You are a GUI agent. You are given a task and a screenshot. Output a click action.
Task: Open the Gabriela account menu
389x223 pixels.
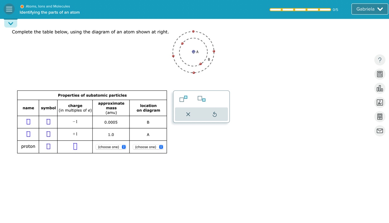(x=369, y=9)
